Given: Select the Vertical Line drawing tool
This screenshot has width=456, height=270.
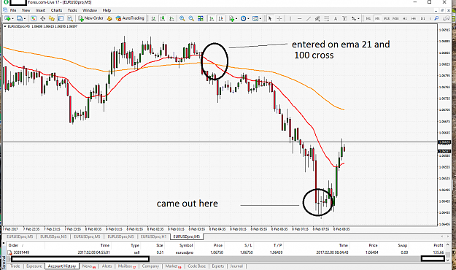Looking at the screenshot, I should [x=290, y=18].
